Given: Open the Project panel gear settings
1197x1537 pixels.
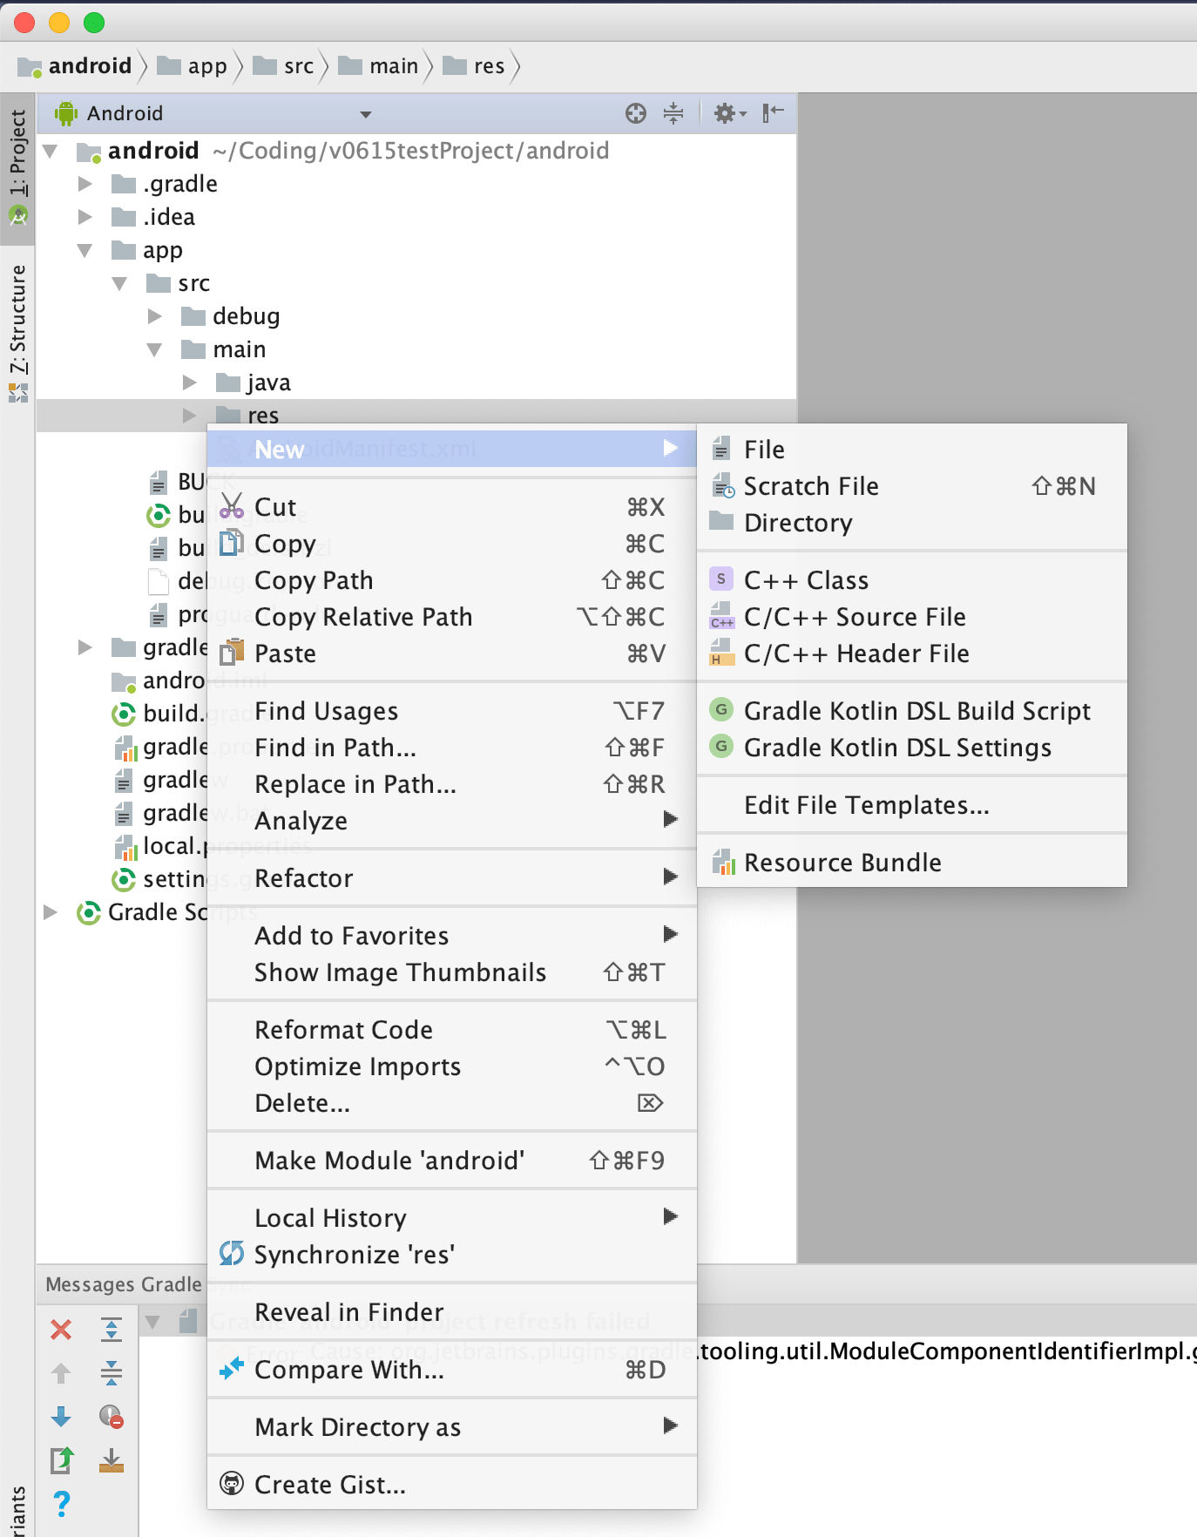Looking at the screenshot, I should click(x=729, y=113).
